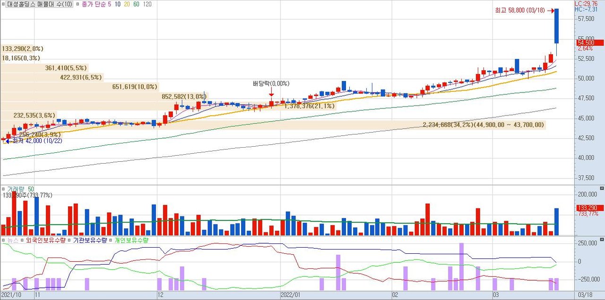
Task: Click the current price tag 54,500
Action: click(589, 42)
